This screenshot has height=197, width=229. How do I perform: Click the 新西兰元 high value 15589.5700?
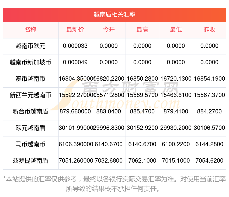coord(142,95)
